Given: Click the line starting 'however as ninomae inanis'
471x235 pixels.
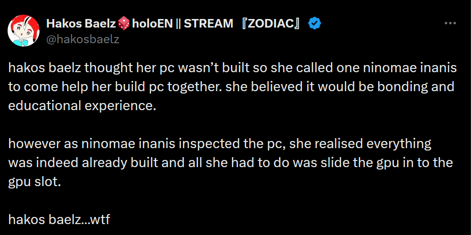Looking at the screenshot, I should 220,144.
